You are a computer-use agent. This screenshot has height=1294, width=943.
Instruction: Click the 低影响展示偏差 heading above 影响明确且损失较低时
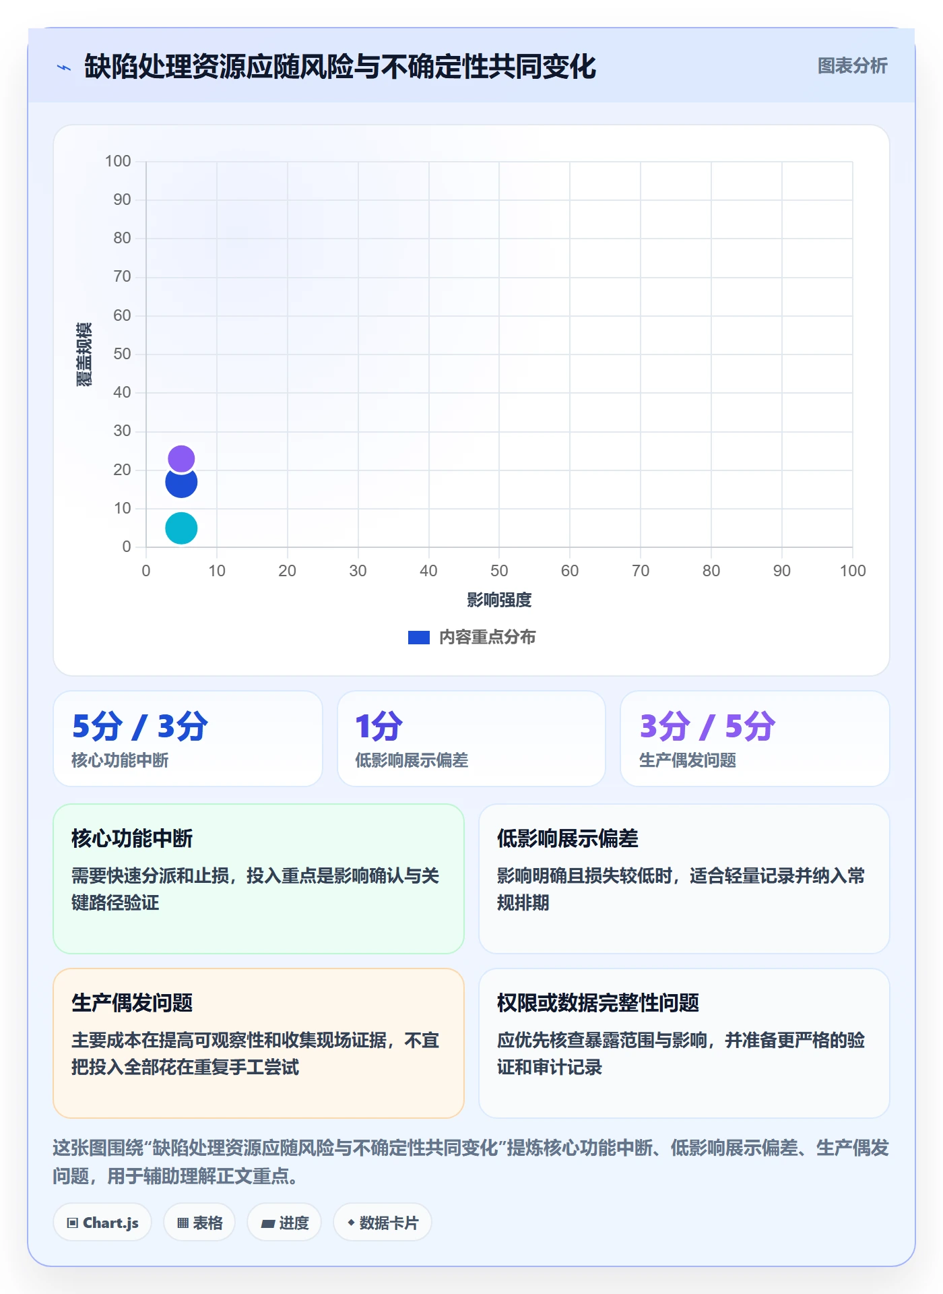point(568,839)
